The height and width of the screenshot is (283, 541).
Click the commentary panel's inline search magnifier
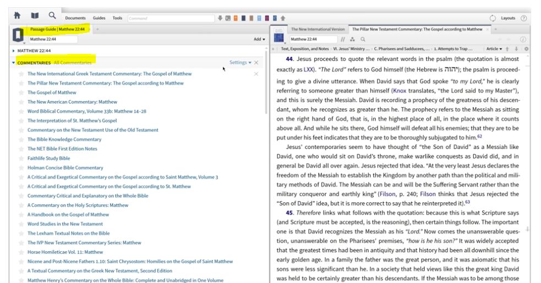pos(363,40)
